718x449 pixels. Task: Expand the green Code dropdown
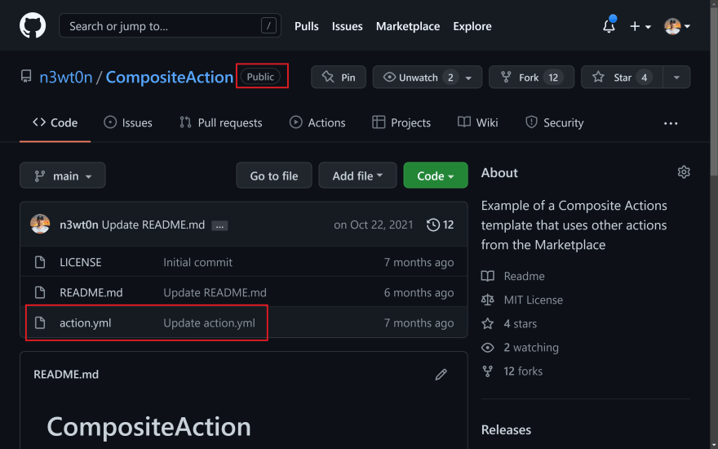coord(436,176)
